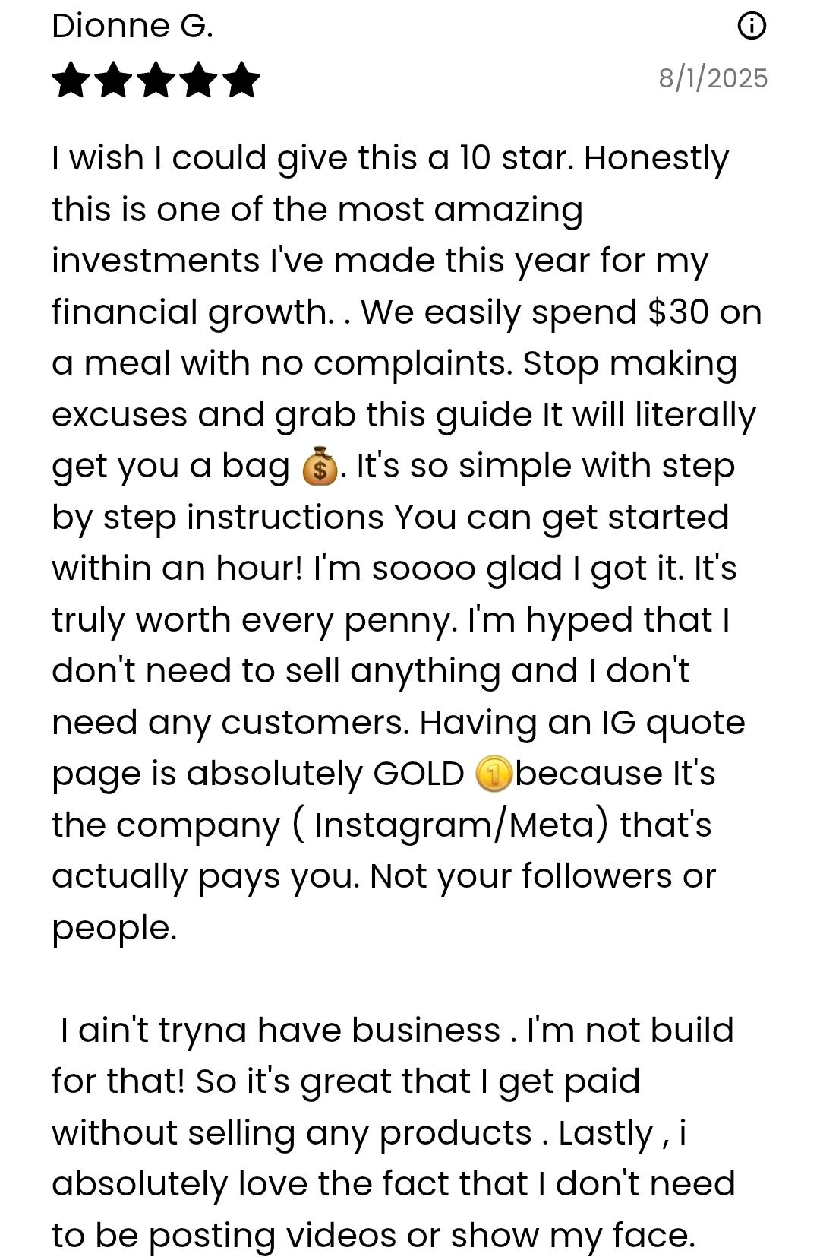Click the phrase "I wish I could give"
Image resolution: width=820 pixels, height=1257 pixels.
click(x=159, y=159)
